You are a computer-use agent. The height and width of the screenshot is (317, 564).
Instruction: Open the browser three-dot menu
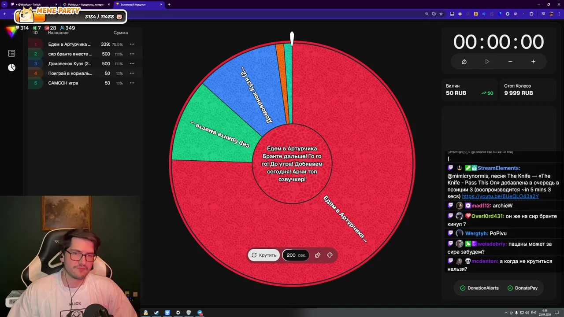[x=559, y=14]
